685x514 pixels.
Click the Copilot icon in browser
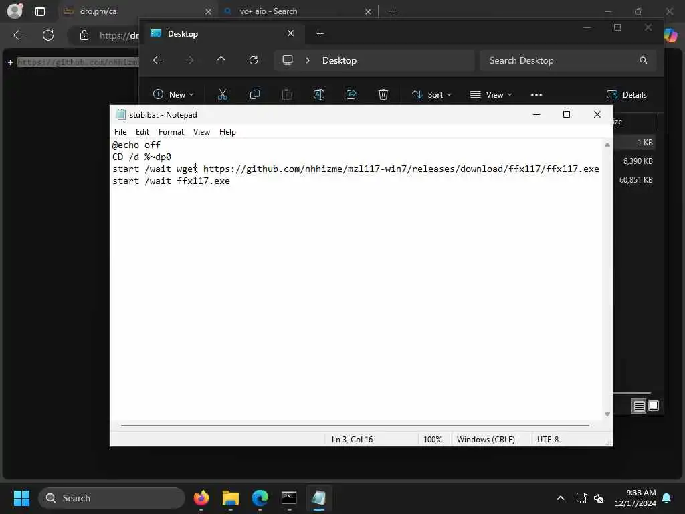671,35
